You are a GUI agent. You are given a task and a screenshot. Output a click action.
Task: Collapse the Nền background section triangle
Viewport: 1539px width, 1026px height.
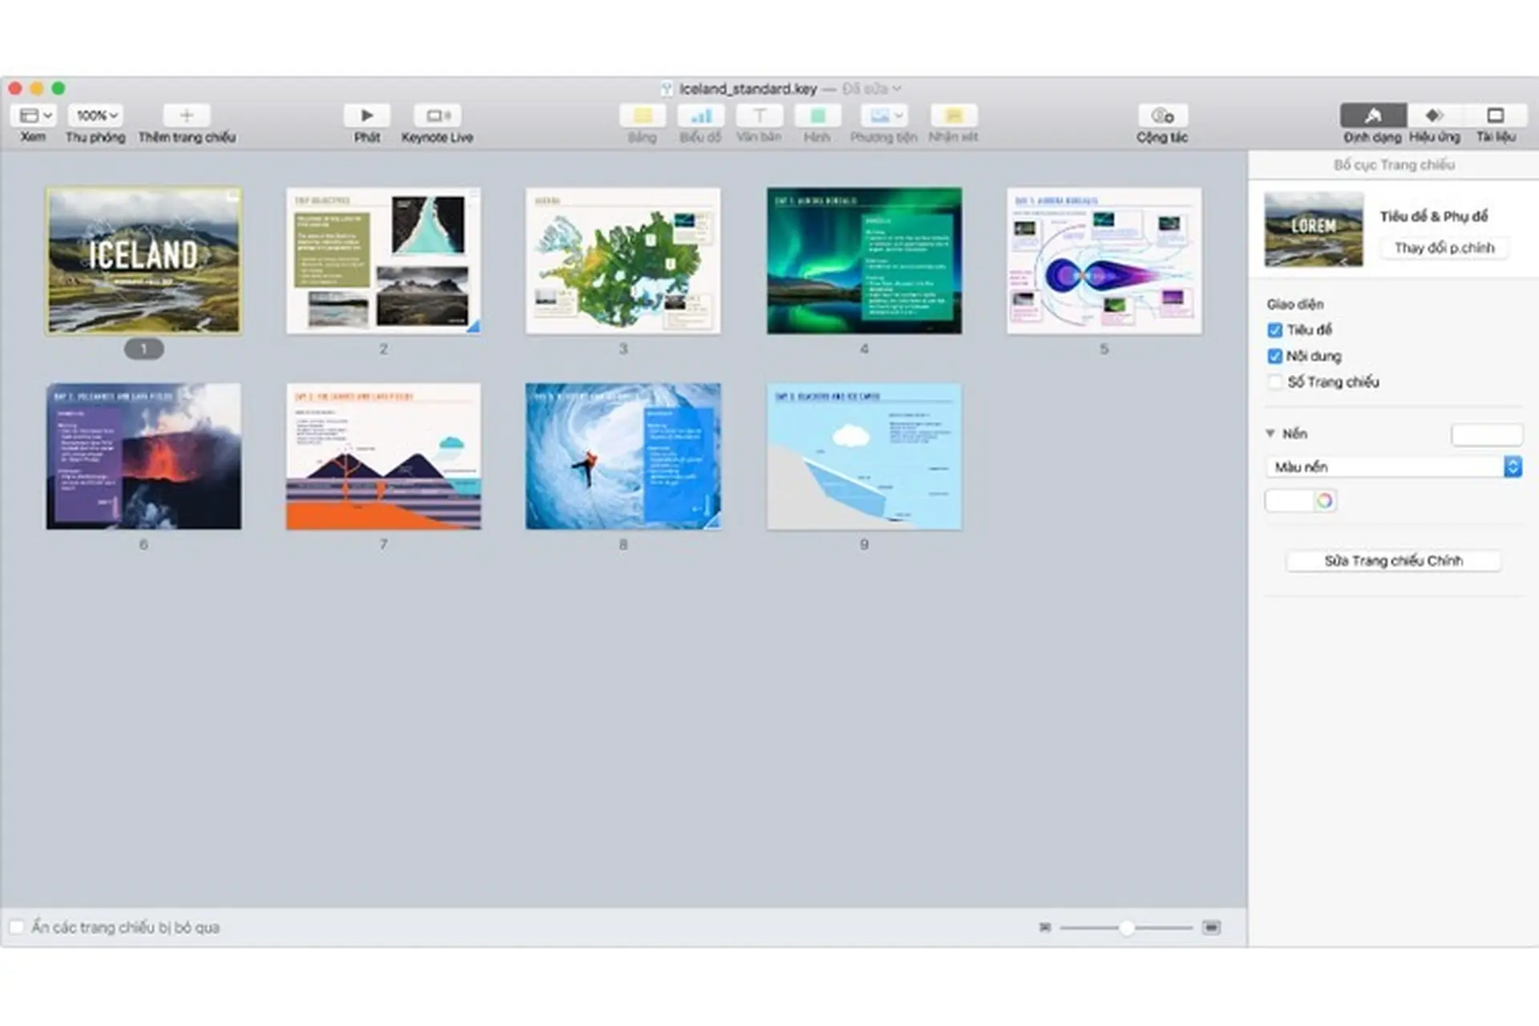pyautogui.click(x=1270, y=434)
